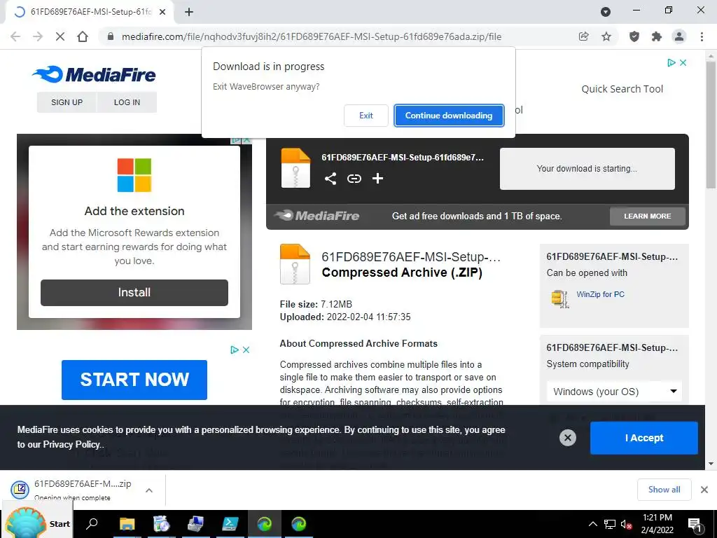This screenshot has height=538, width=717.
Task: Open WinZip for PC link
Action: [600, 294]
